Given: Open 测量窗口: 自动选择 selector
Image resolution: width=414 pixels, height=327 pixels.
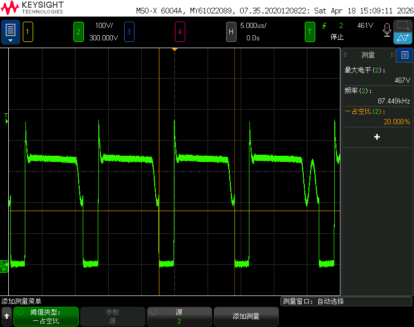Looking at the screenshot, I should 346,301.
